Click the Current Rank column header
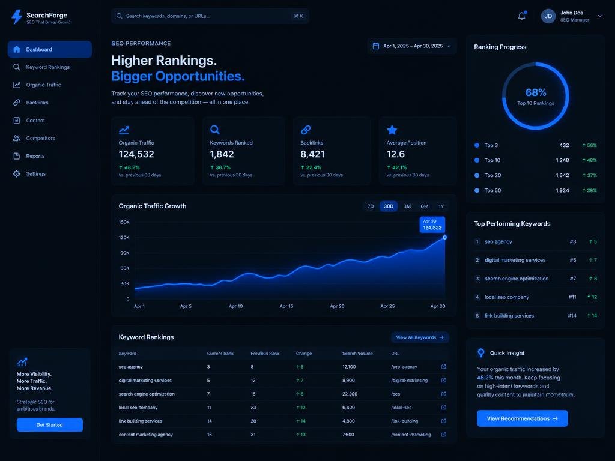The width and height of the screenshot is (615, 461). coord(220,353)
